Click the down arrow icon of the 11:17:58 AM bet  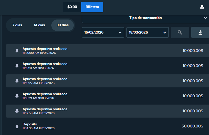[17, 111]
